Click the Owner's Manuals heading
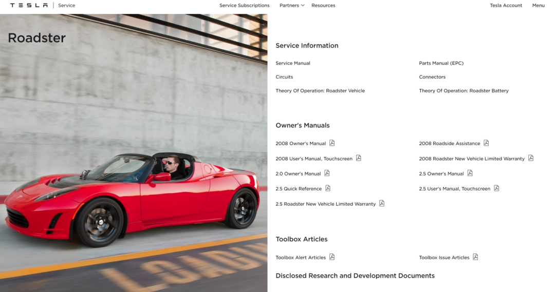Screen dimensions: 555x292 point(302,125)
